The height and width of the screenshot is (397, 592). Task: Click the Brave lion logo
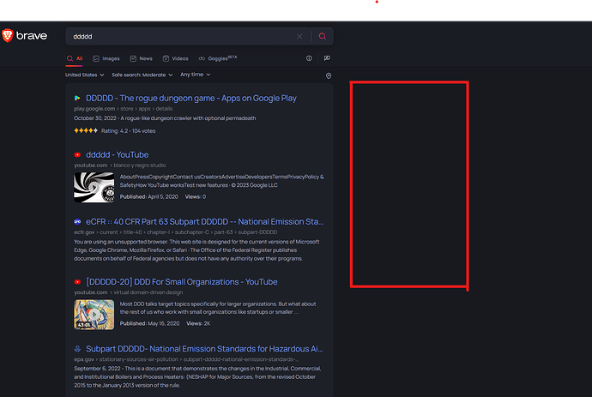click(x=8, y=36)
